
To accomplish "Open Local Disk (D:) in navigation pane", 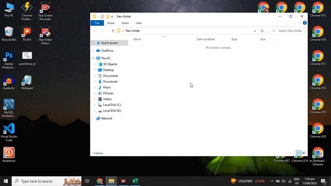I will click(112, 111).
